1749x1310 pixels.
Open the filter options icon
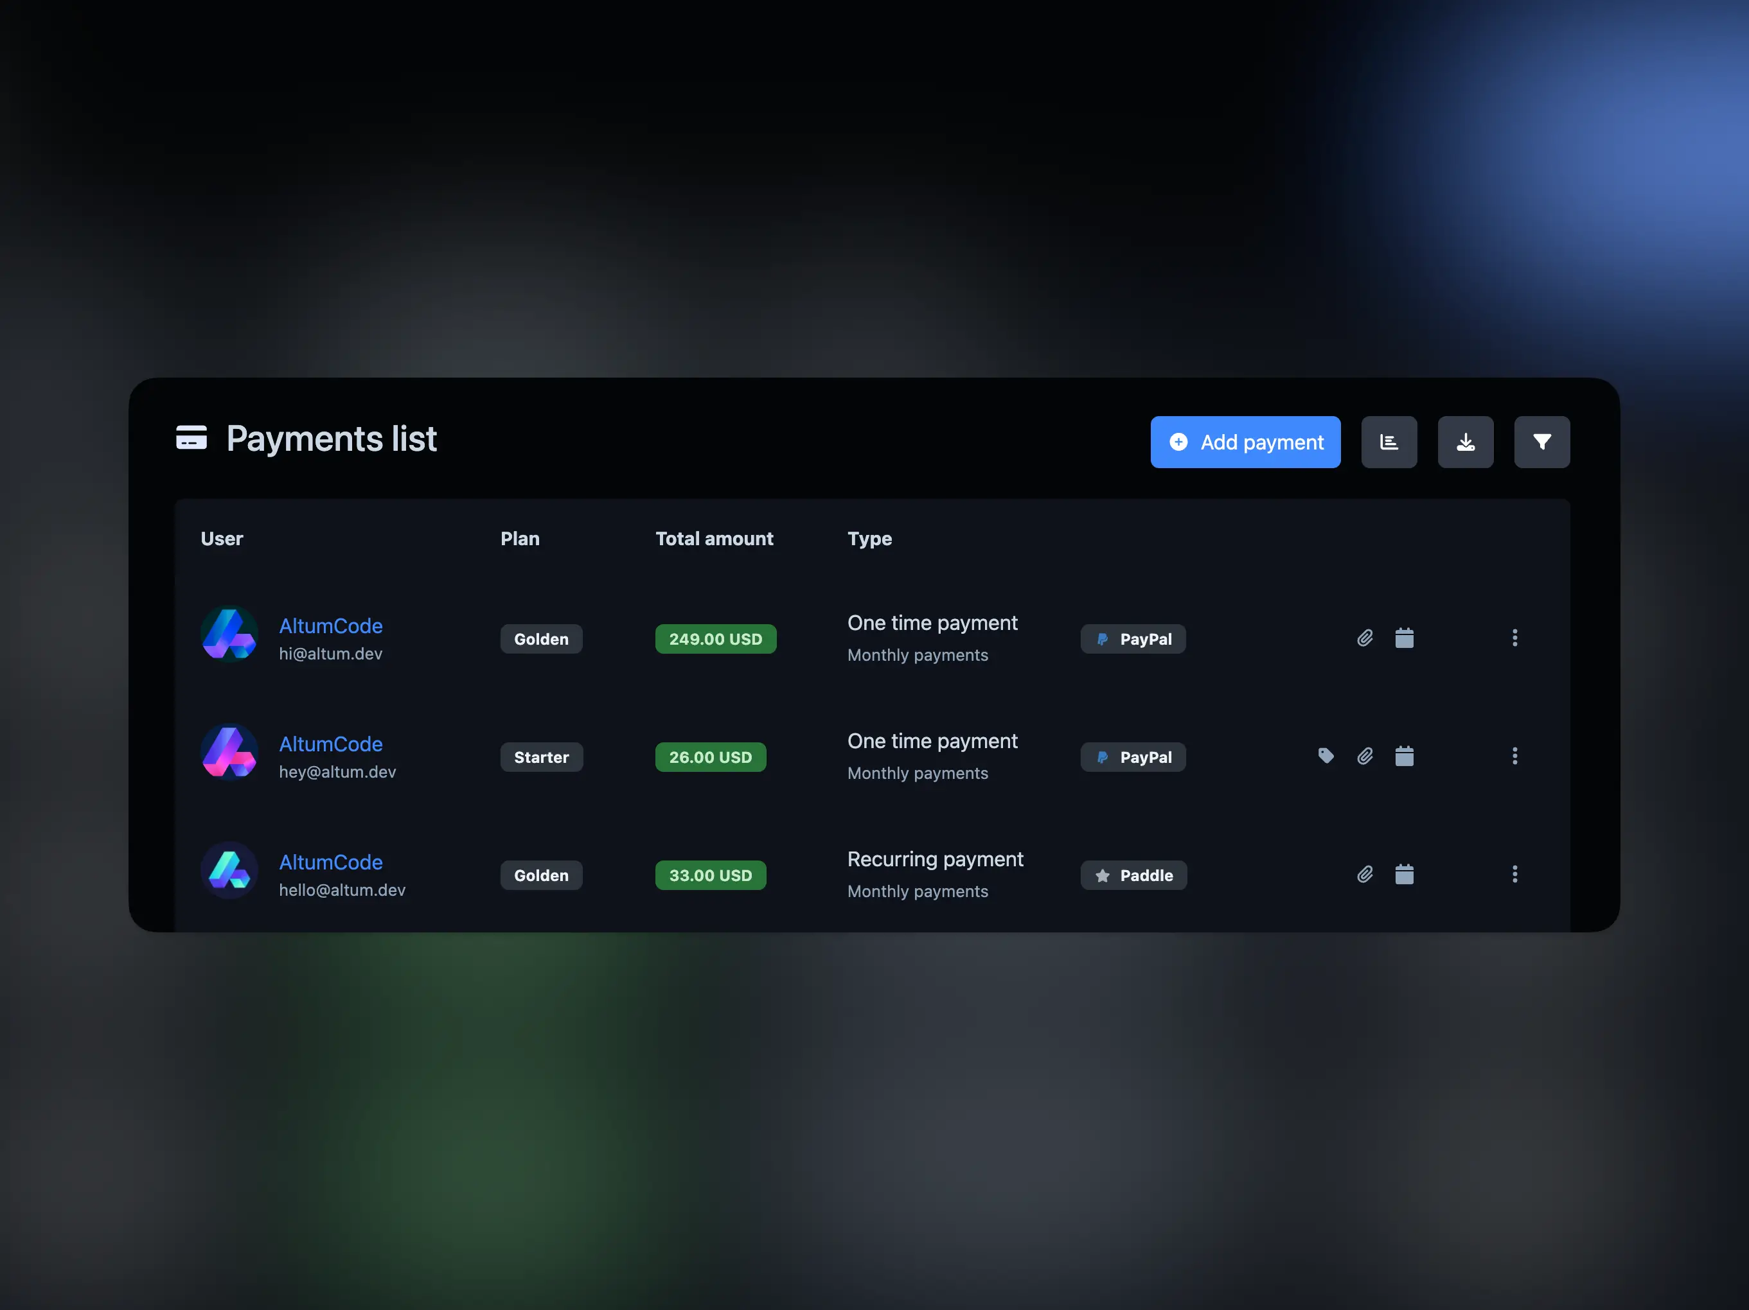[1542, 442]
